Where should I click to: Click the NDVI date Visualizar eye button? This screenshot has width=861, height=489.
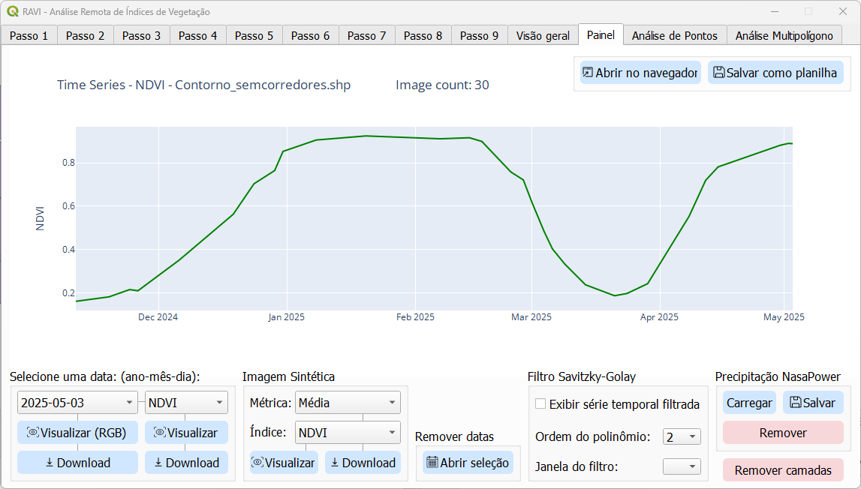pos(186,433)
